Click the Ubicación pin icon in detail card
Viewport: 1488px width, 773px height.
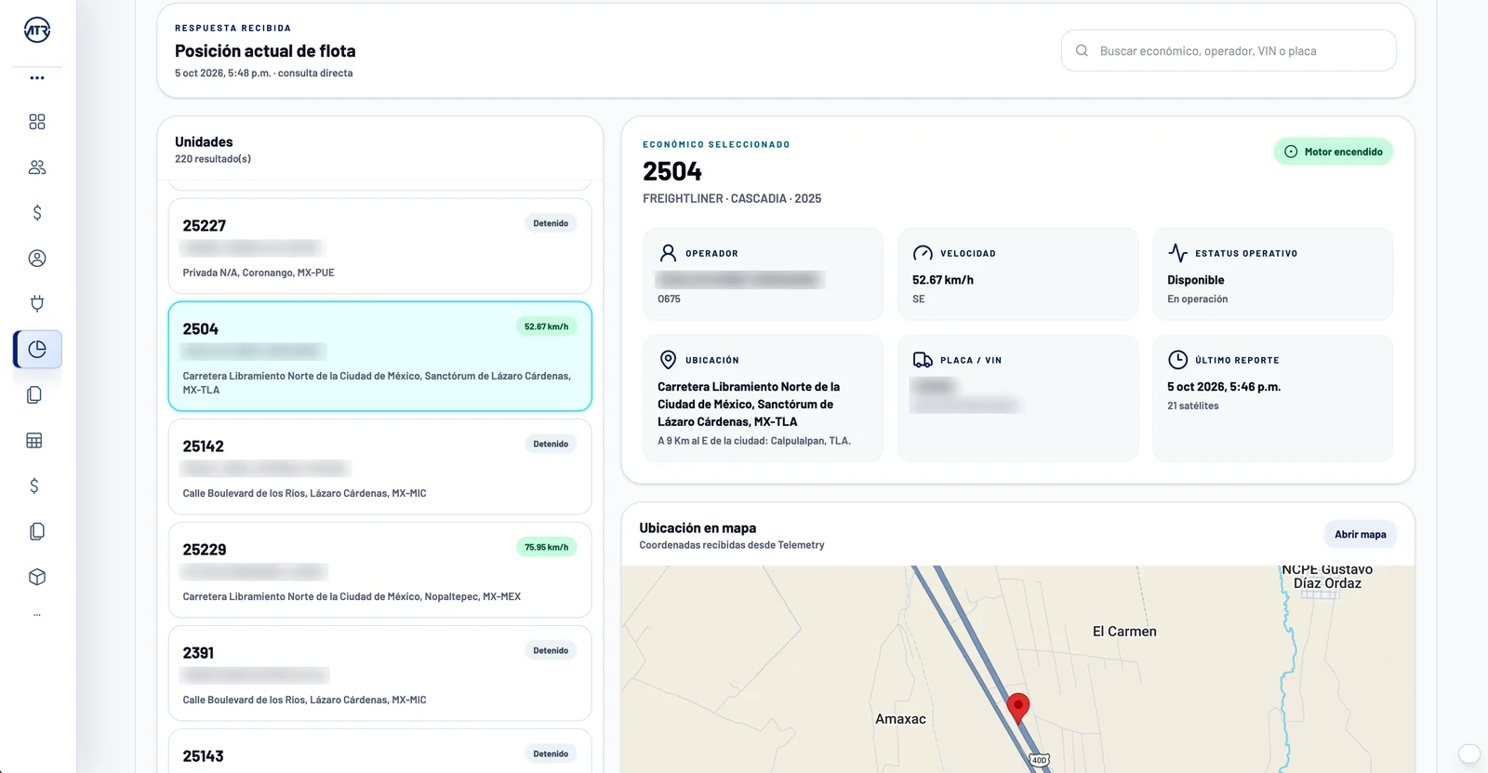pyautogui.click(x=668, y=360)
